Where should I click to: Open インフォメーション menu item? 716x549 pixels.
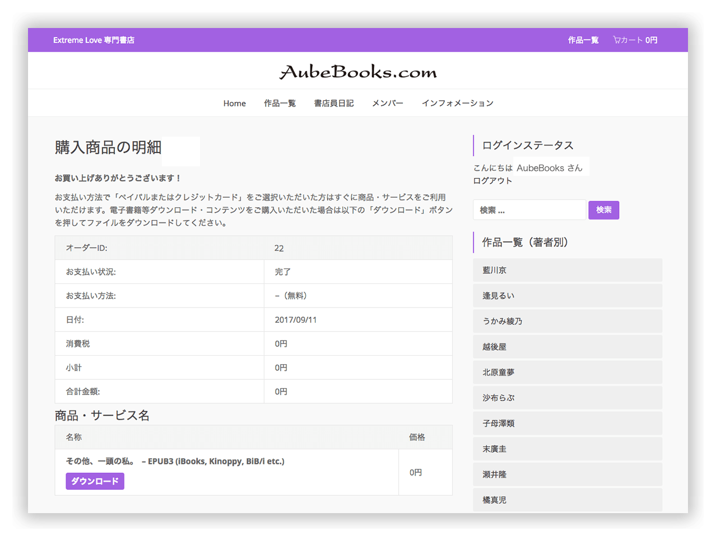pyautogui.click(x=458, y=103)
